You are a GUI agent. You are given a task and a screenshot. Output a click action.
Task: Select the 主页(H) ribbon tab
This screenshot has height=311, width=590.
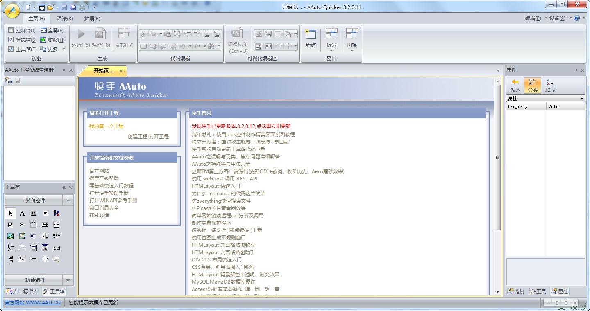point(36,19)
